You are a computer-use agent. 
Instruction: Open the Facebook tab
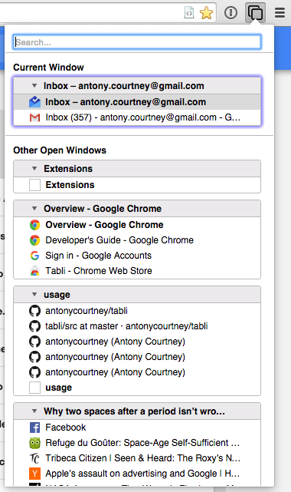pos(137,428)
